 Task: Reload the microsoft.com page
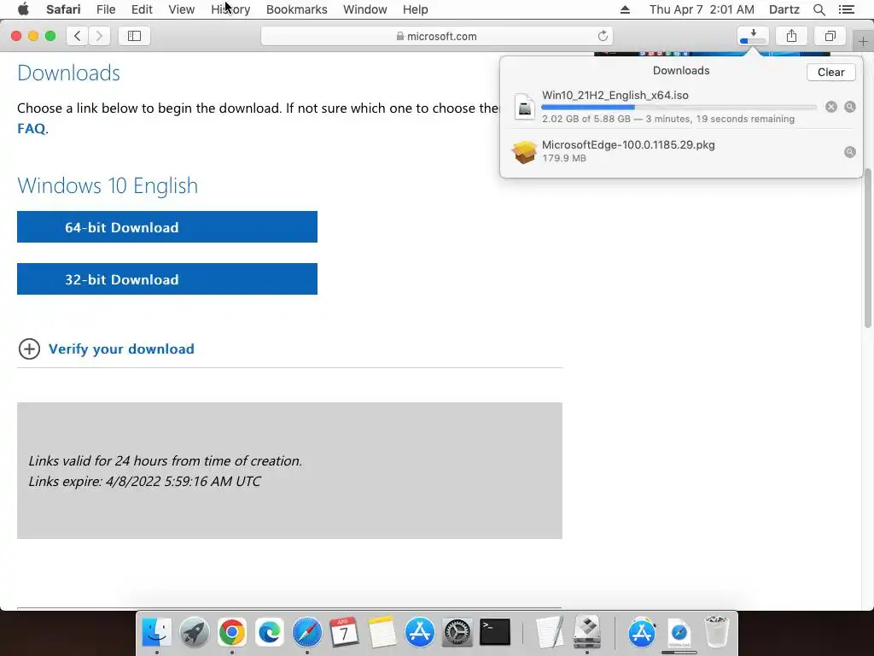603,36
